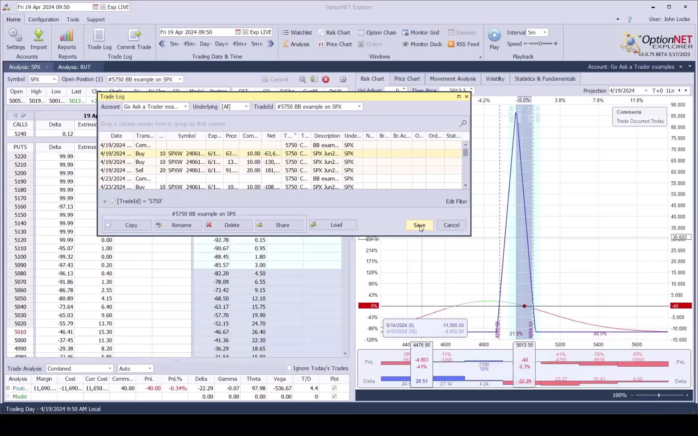Viewport: 698px width, 436px height.
Task: Click the green grid icon in position toolbar
Action: tap(314, 80)
